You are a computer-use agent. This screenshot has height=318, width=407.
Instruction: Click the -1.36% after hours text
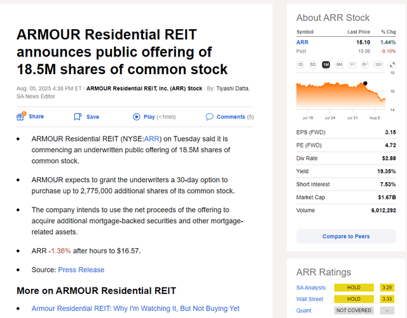[60, 251]
